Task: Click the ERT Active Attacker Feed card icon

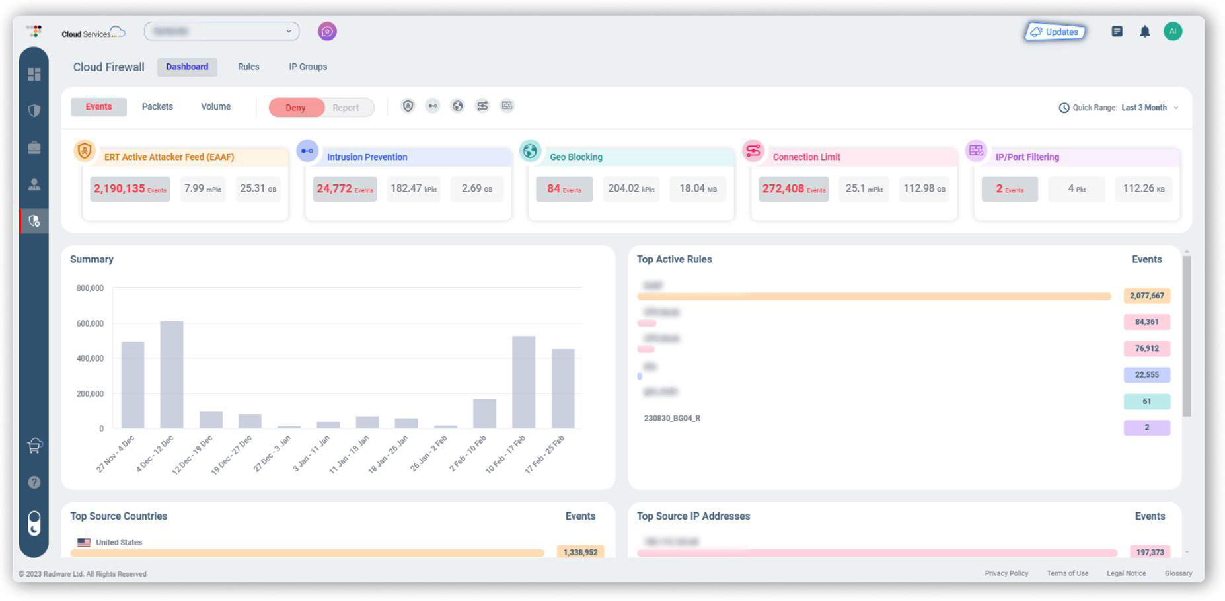Action: pyautogui.click(x=85, y=151)
